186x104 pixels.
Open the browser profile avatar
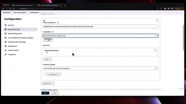172,9
